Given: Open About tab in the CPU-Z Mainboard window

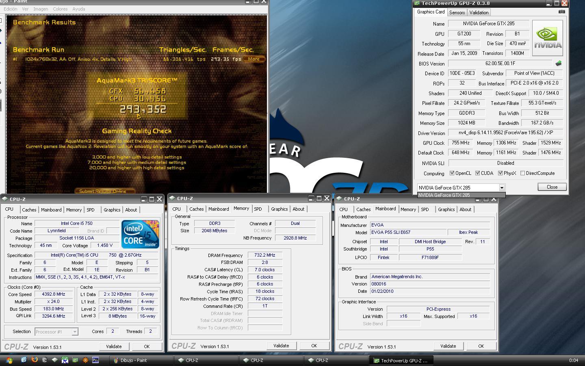Looking at the screenshot, I should tap(465, 209).
